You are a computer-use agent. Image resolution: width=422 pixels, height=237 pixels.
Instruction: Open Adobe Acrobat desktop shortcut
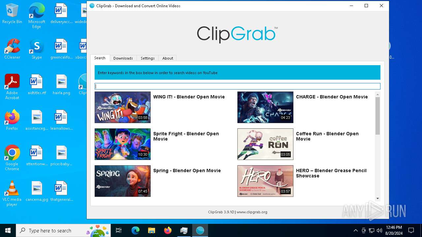(x=12, y=87)
